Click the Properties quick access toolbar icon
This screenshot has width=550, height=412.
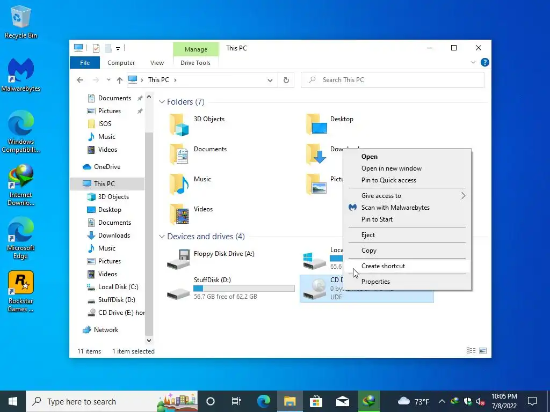click(x=96, y=48)
